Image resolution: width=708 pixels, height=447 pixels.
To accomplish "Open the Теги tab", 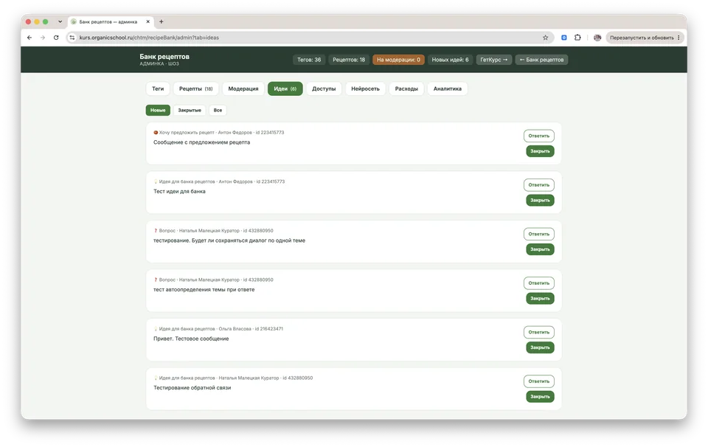I will [158, 89].
